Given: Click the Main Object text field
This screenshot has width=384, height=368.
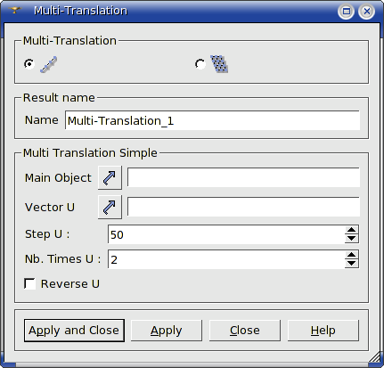Looking at the screenshot, I should pyautogui.click(x=243, y=177).
